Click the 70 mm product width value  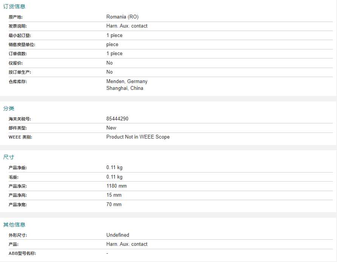coord(114,205)
